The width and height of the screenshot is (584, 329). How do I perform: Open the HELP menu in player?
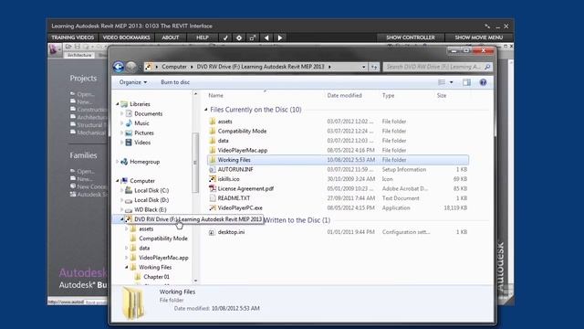(203, 37)
